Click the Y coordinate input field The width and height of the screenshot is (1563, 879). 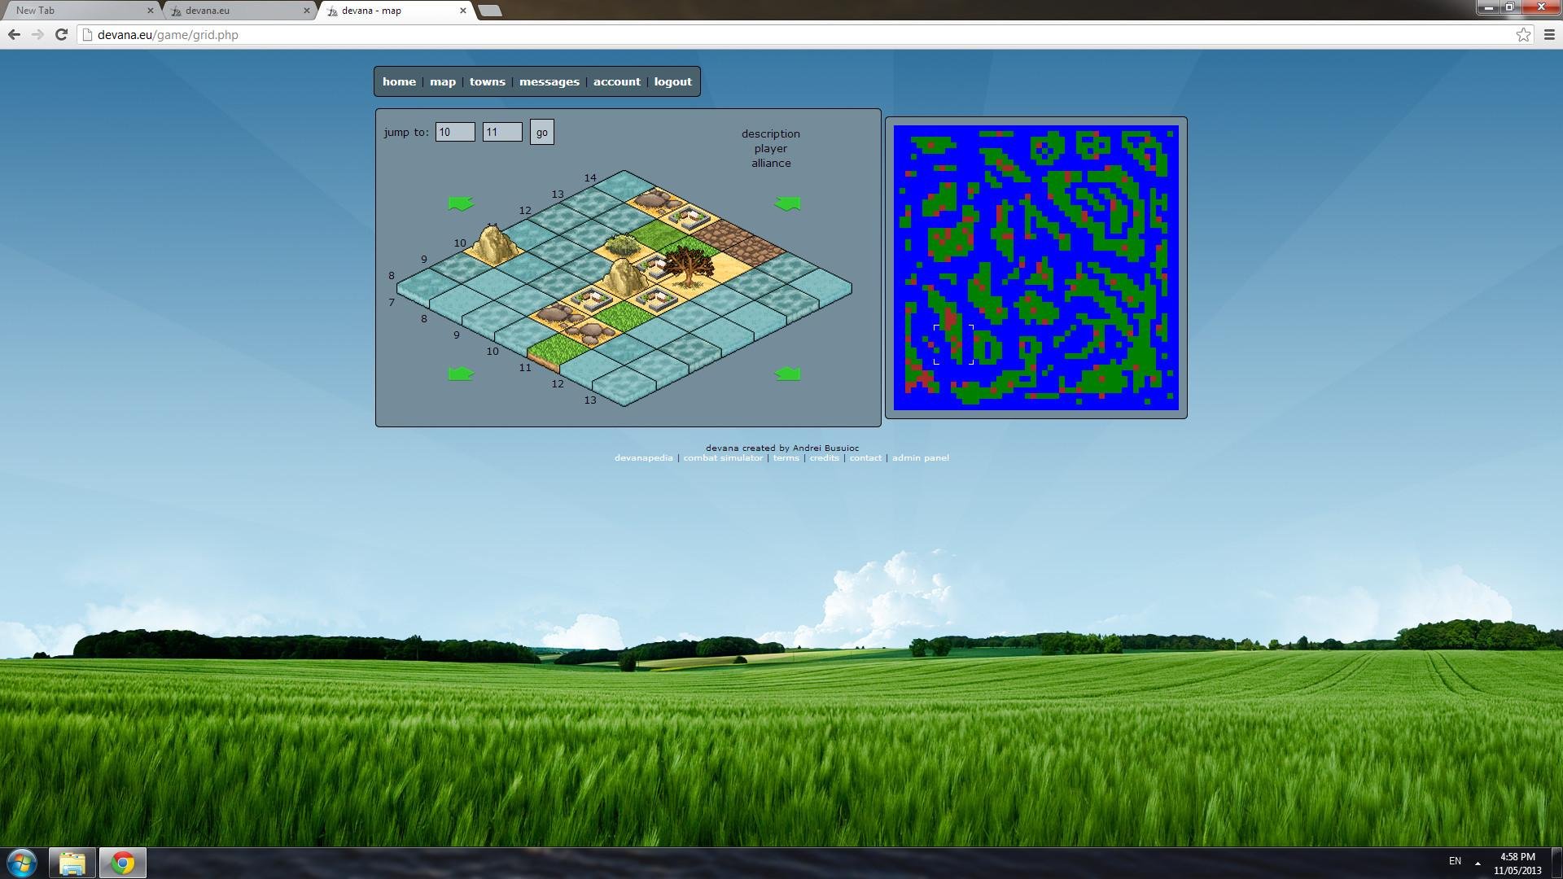click(499, 132)
